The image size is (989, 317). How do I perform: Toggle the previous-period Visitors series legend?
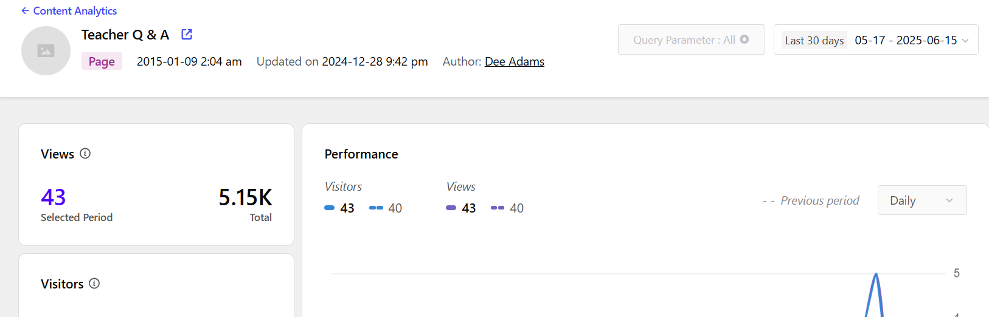click(x=386, y=208)
